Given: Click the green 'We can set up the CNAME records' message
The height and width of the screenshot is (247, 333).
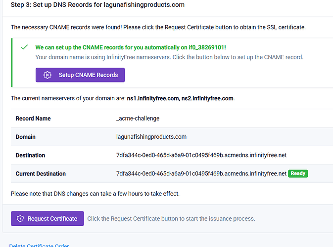Looking at the screenshot, I should coord(131,47).
